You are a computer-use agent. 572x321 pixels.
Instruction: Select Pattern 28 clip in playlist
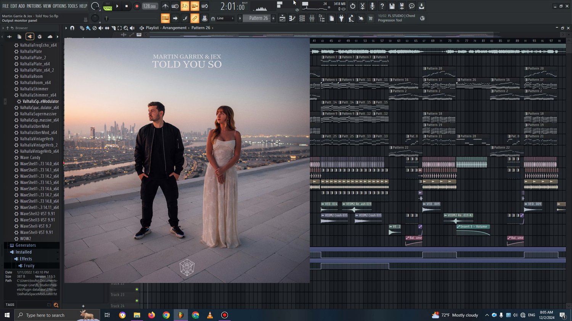tap(473, 140)
